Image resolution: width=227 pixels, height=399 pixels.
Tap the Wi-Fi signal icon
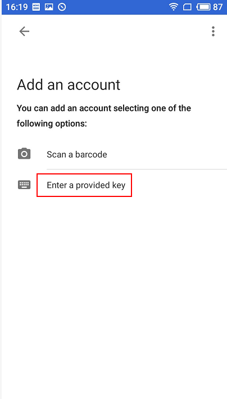tap(174, 7)
